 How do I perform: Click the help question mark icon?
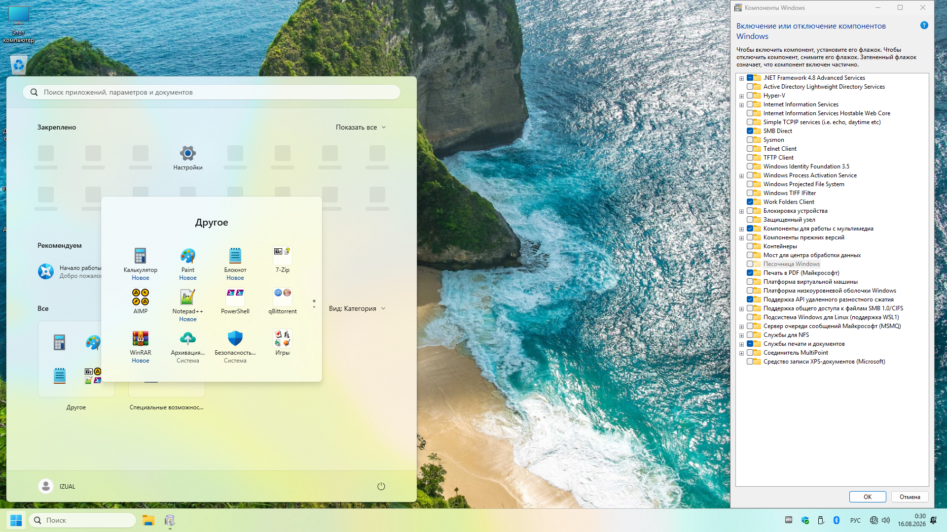(x=924, y=26)
